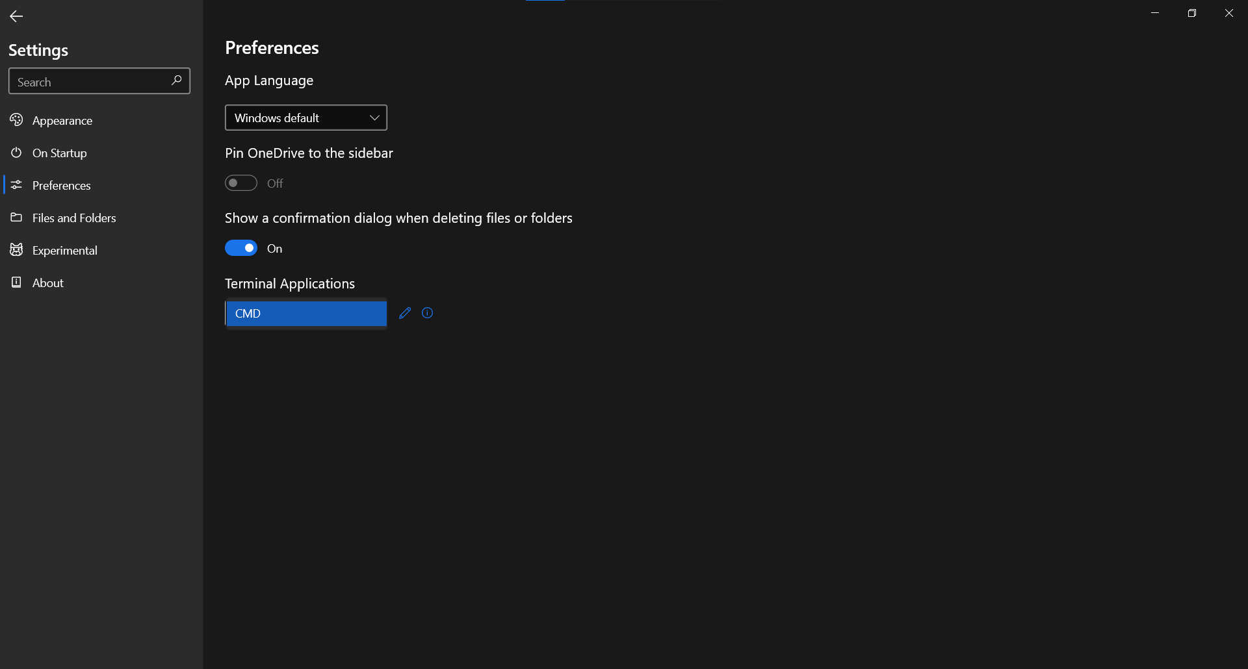Go to Files and Folders settings
Image resolution: width=1248 pixels, height=669 pixels.
coord(73,218)
